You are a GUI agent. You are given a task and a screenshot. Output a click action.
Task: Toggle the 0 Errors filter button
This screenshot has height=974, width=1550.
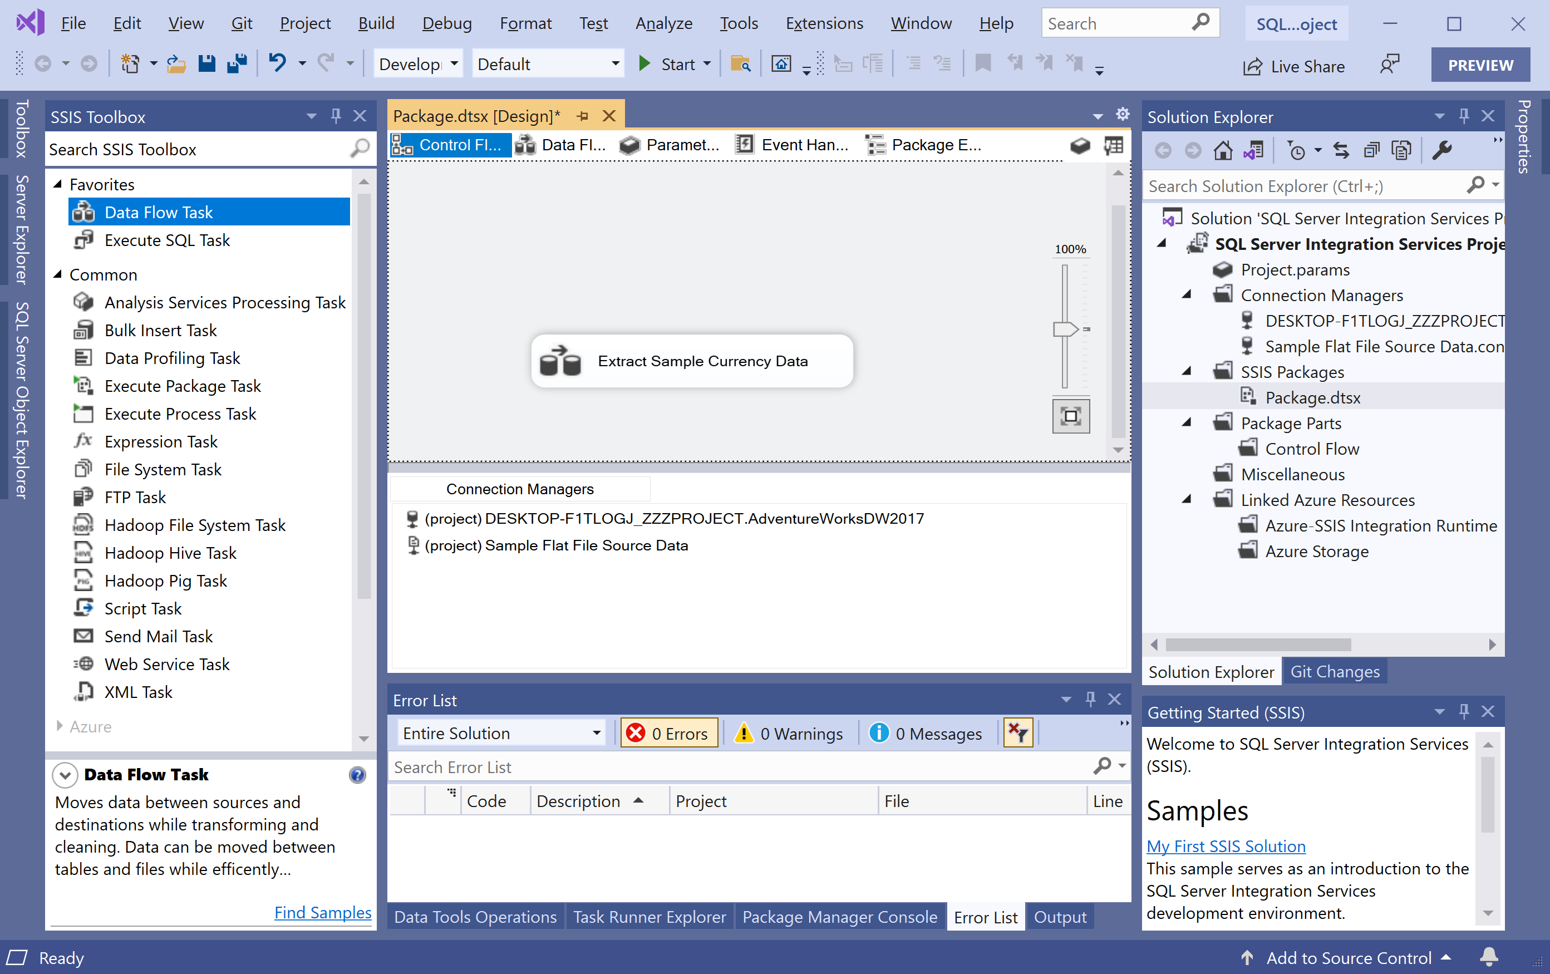pos(669,733)
